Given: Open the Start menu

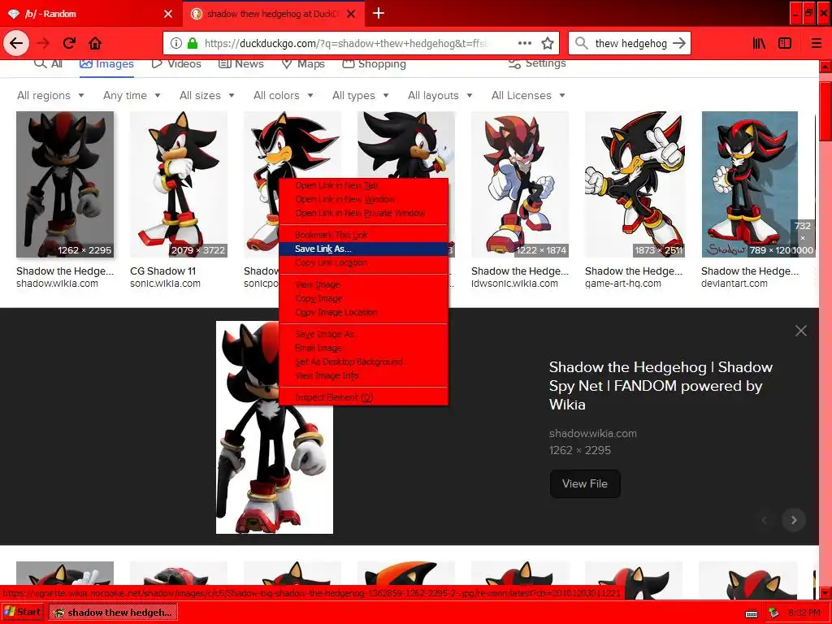Looking at the screenshot, I should (22, 612).
